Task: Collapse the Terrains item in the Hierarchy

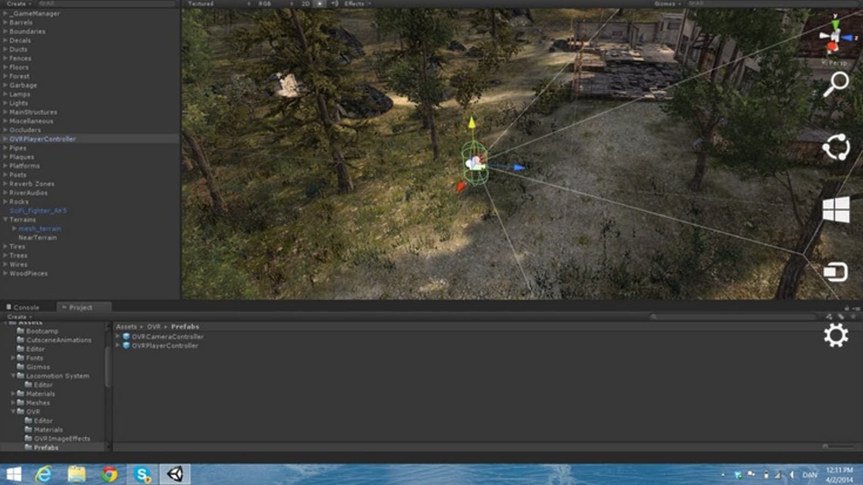Action: click(x=5, y=220)
